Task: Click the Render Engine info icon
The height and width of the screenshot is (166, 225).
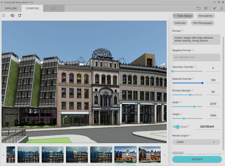Action: (x=190, y=135)
